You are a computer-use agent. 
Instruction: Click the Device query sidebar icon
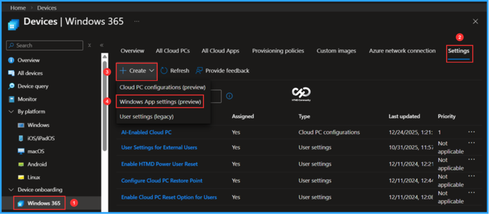pos(11,87)
